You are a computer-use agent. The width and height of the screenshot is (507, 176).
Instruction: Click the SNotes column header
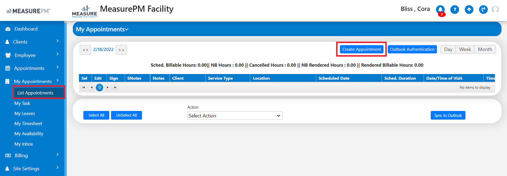[x=138, y=78]
